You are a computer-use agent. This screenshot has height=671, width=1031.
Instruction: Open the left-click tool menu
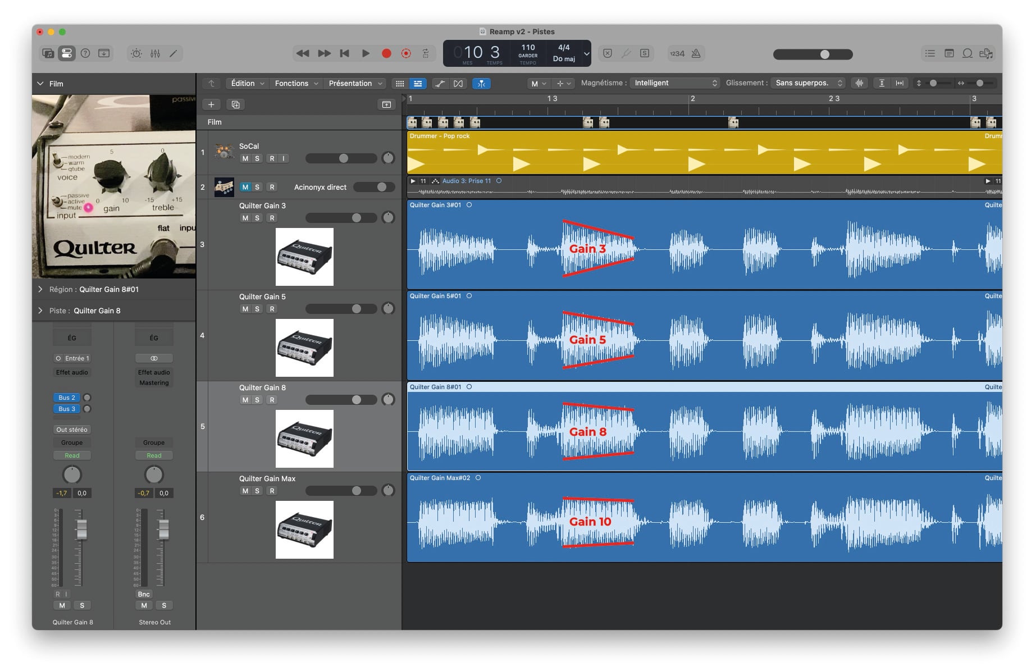539,84
